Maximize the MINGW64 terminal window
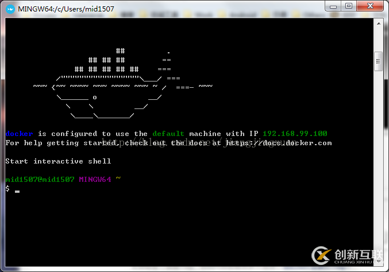 coord(349,6)
